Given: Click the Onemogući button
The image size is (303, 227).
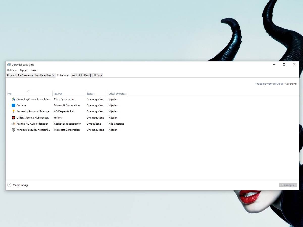Looking at the screenshot, I should tap(288, 185).
